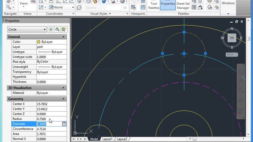The width and height of the screenshot is (253, 142).
Task: Click the circle's center grip
Action: coord(184,54)
